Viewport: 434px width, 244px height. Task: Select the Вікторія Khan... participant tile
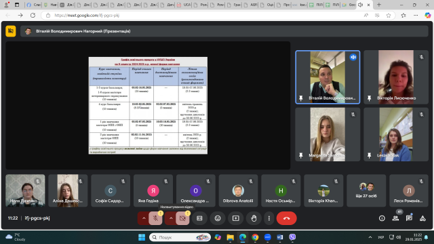[x=323, y=190]
